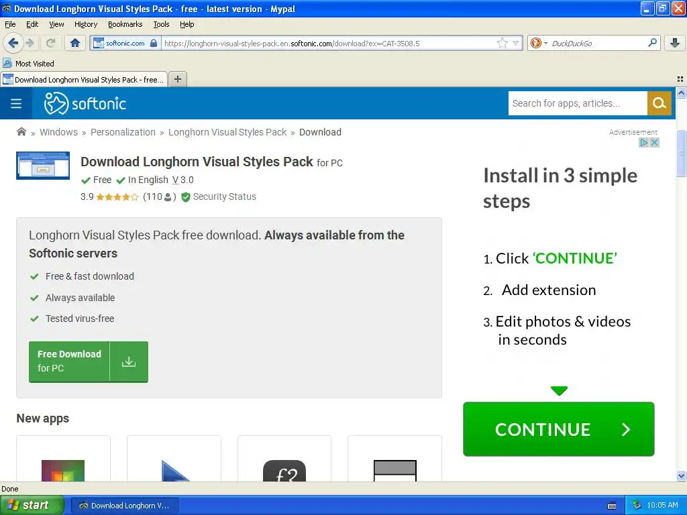Click the Longhorn Visual Styles Pack thumbnail
The image size is (687, 515).
[x=43, y=166]
